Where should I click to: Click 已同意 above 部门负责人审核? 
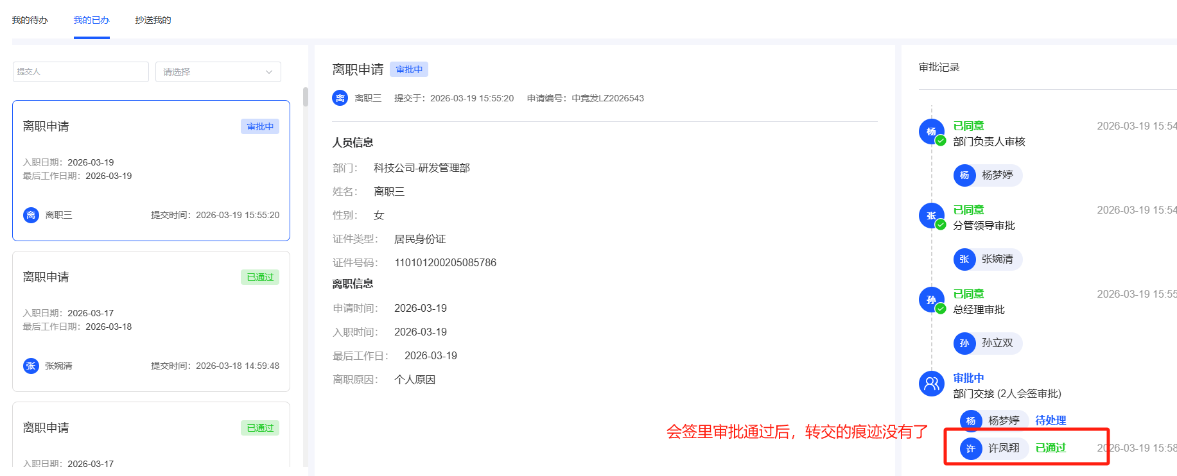tap(968, 126)
